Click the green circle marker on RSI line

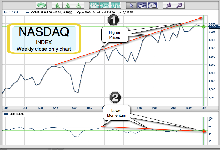click(204, 131)
